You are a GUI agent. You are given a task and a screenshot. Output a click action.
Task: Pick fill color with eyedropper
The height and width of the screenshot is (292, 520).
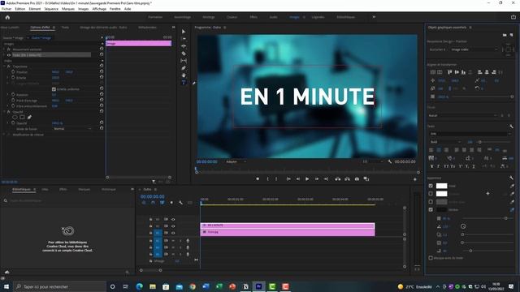point(512,186)
